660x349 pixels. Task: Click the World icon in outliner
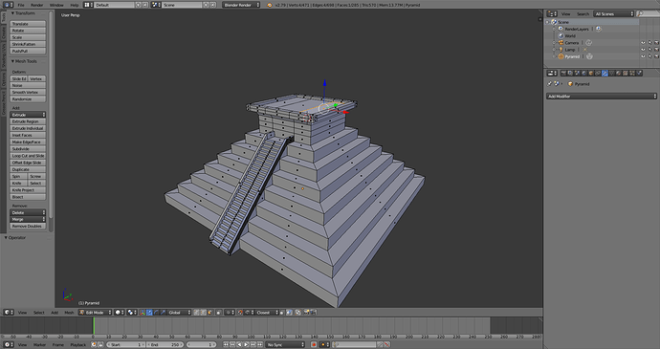[x=561, y=35]
